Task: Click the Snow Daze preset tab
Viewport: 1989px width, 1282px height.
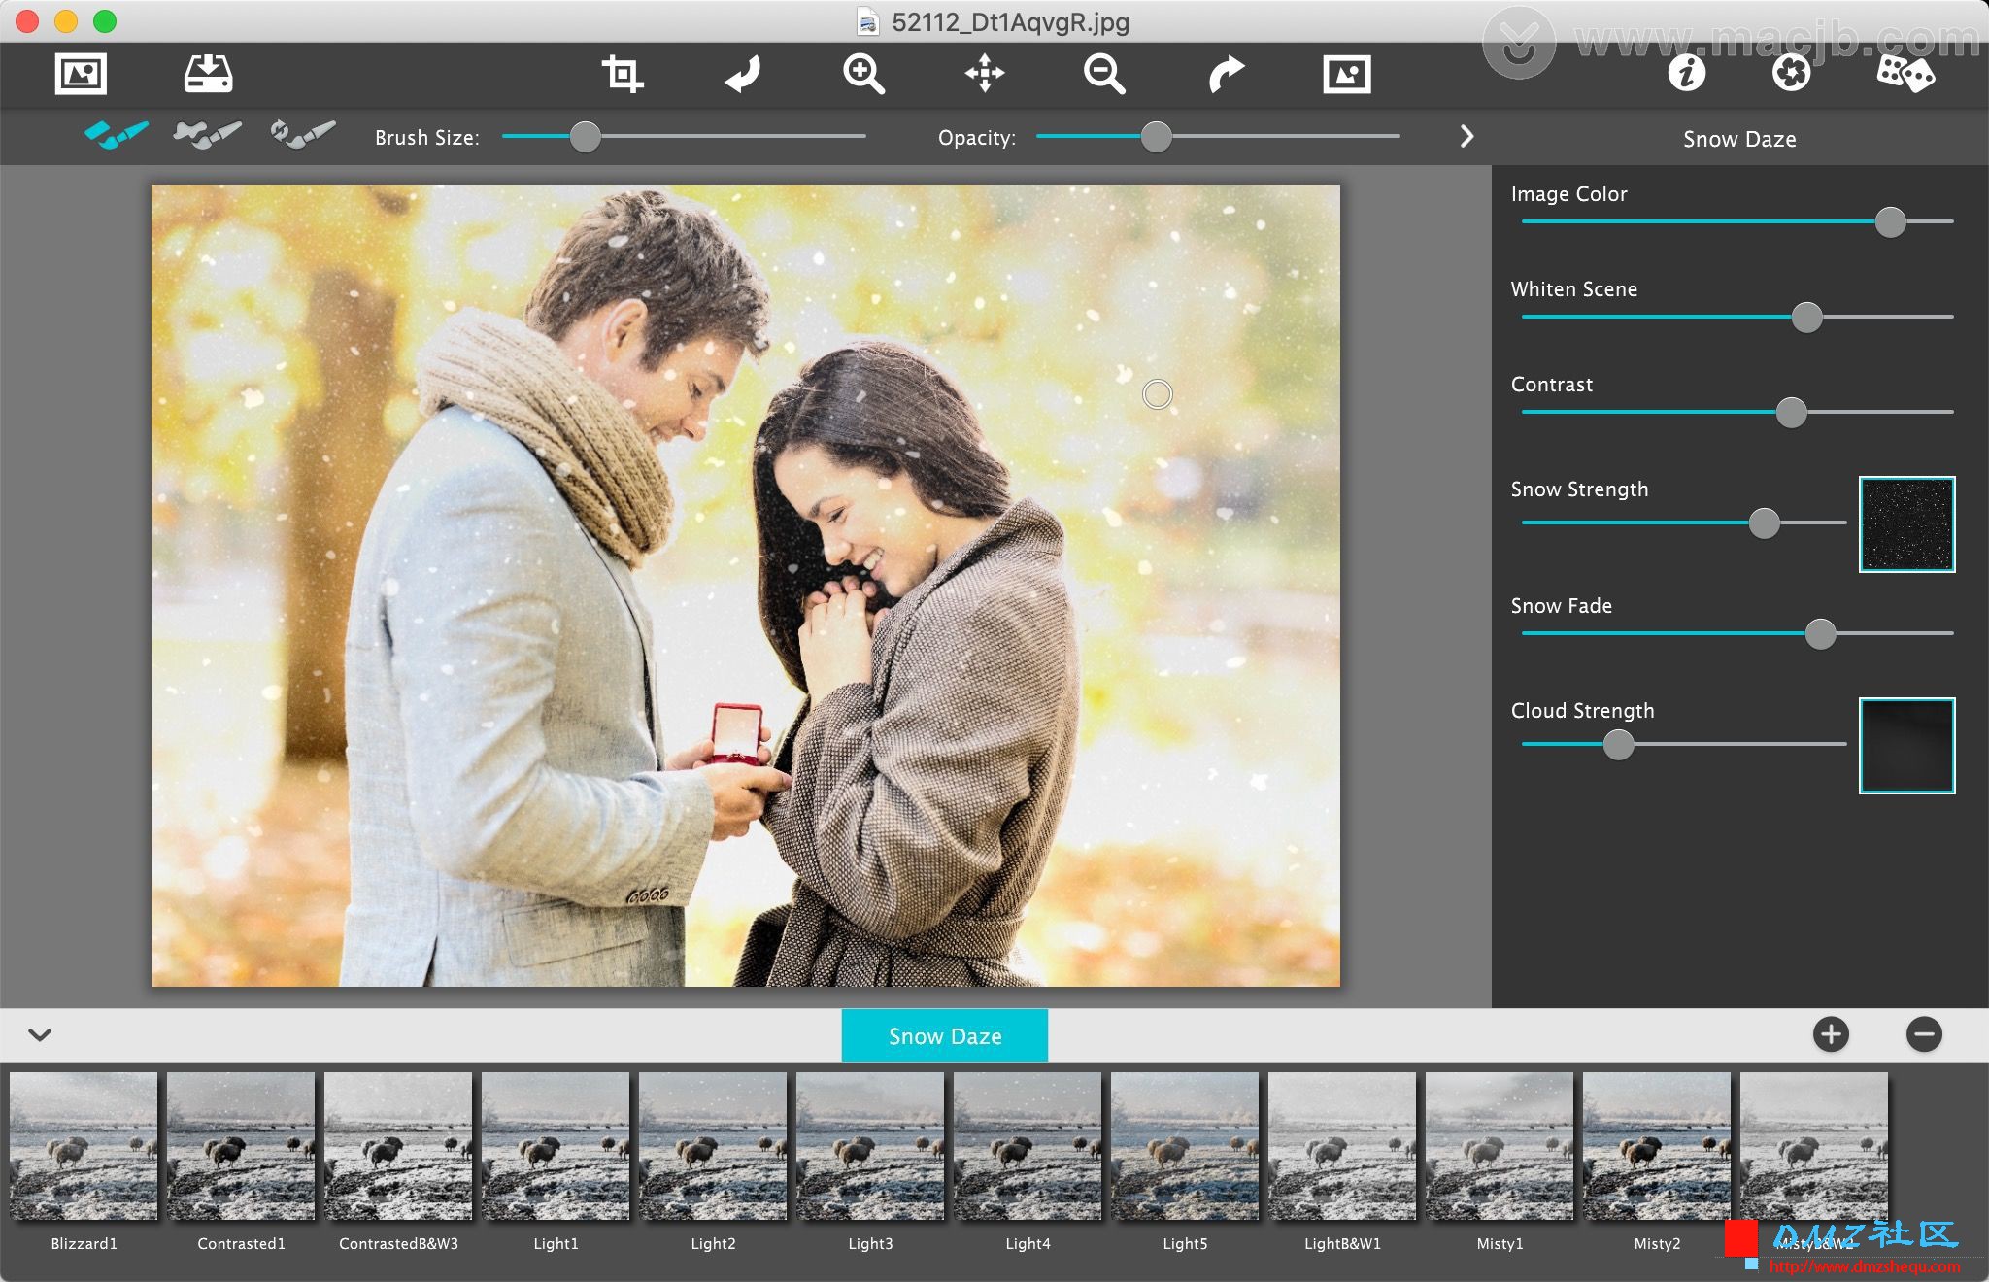Action: pyautogui.click(x=945, y=1035)
